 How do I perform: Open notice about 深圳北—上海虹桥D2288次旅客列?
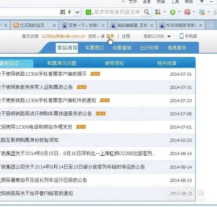(x=78, y=153)
